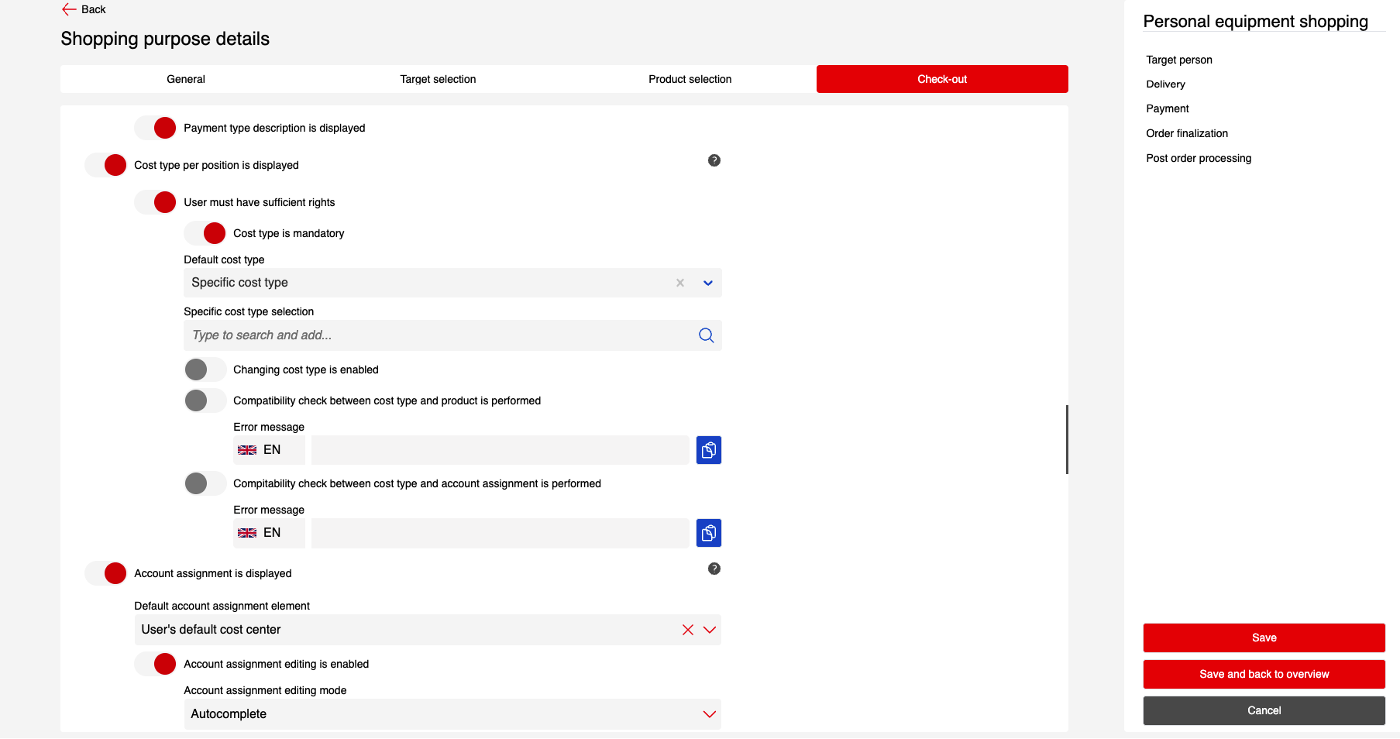Image resolution: width=1400 pixels, height=739 pixels.
Task: Open Account assignment editing mode dropdown
Action: pos(709,714)
